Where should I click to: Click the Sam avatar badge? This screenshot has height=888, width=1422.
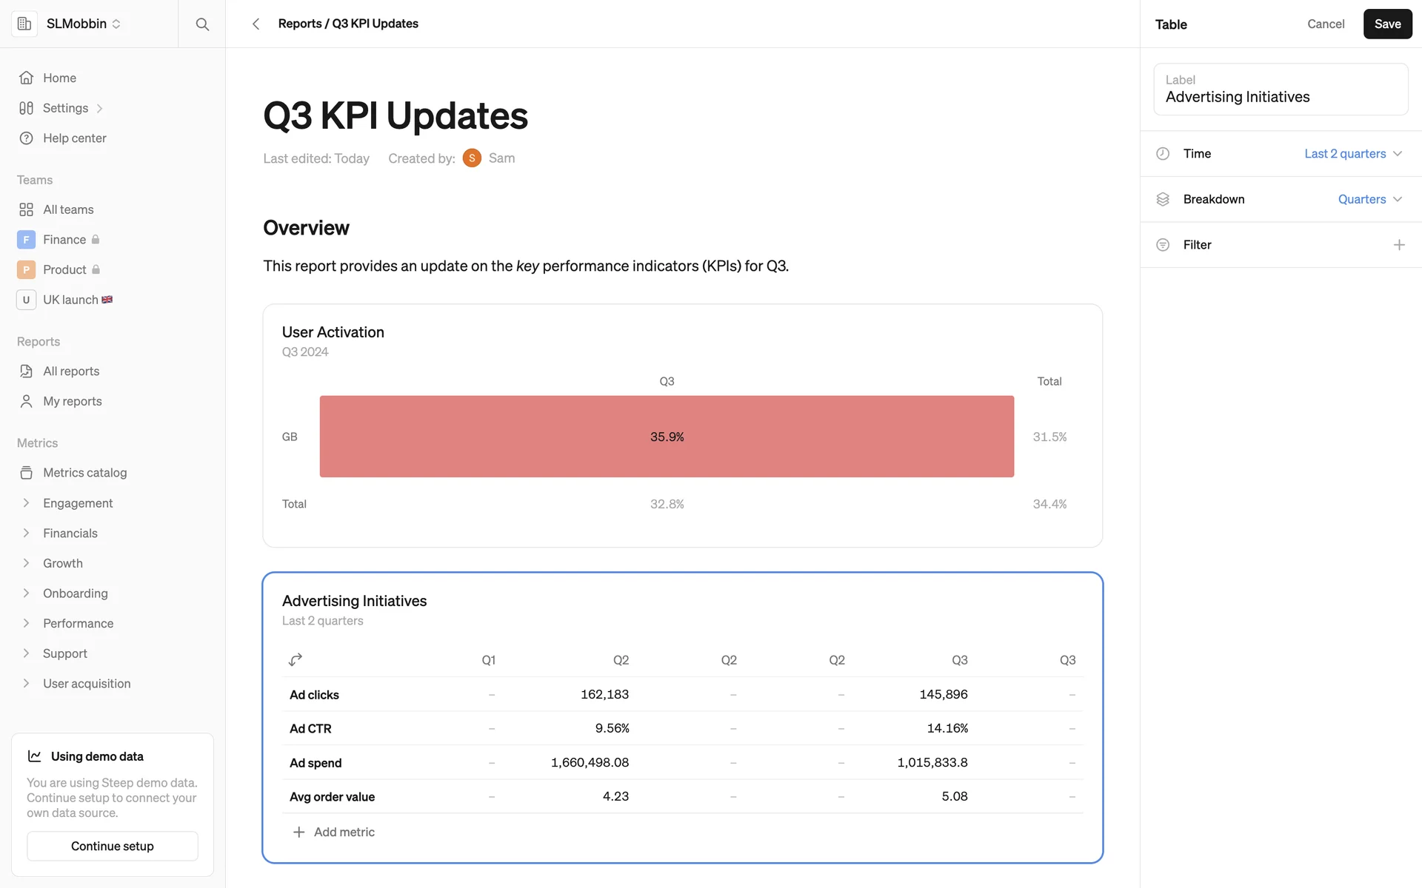[x=472, y=158]
